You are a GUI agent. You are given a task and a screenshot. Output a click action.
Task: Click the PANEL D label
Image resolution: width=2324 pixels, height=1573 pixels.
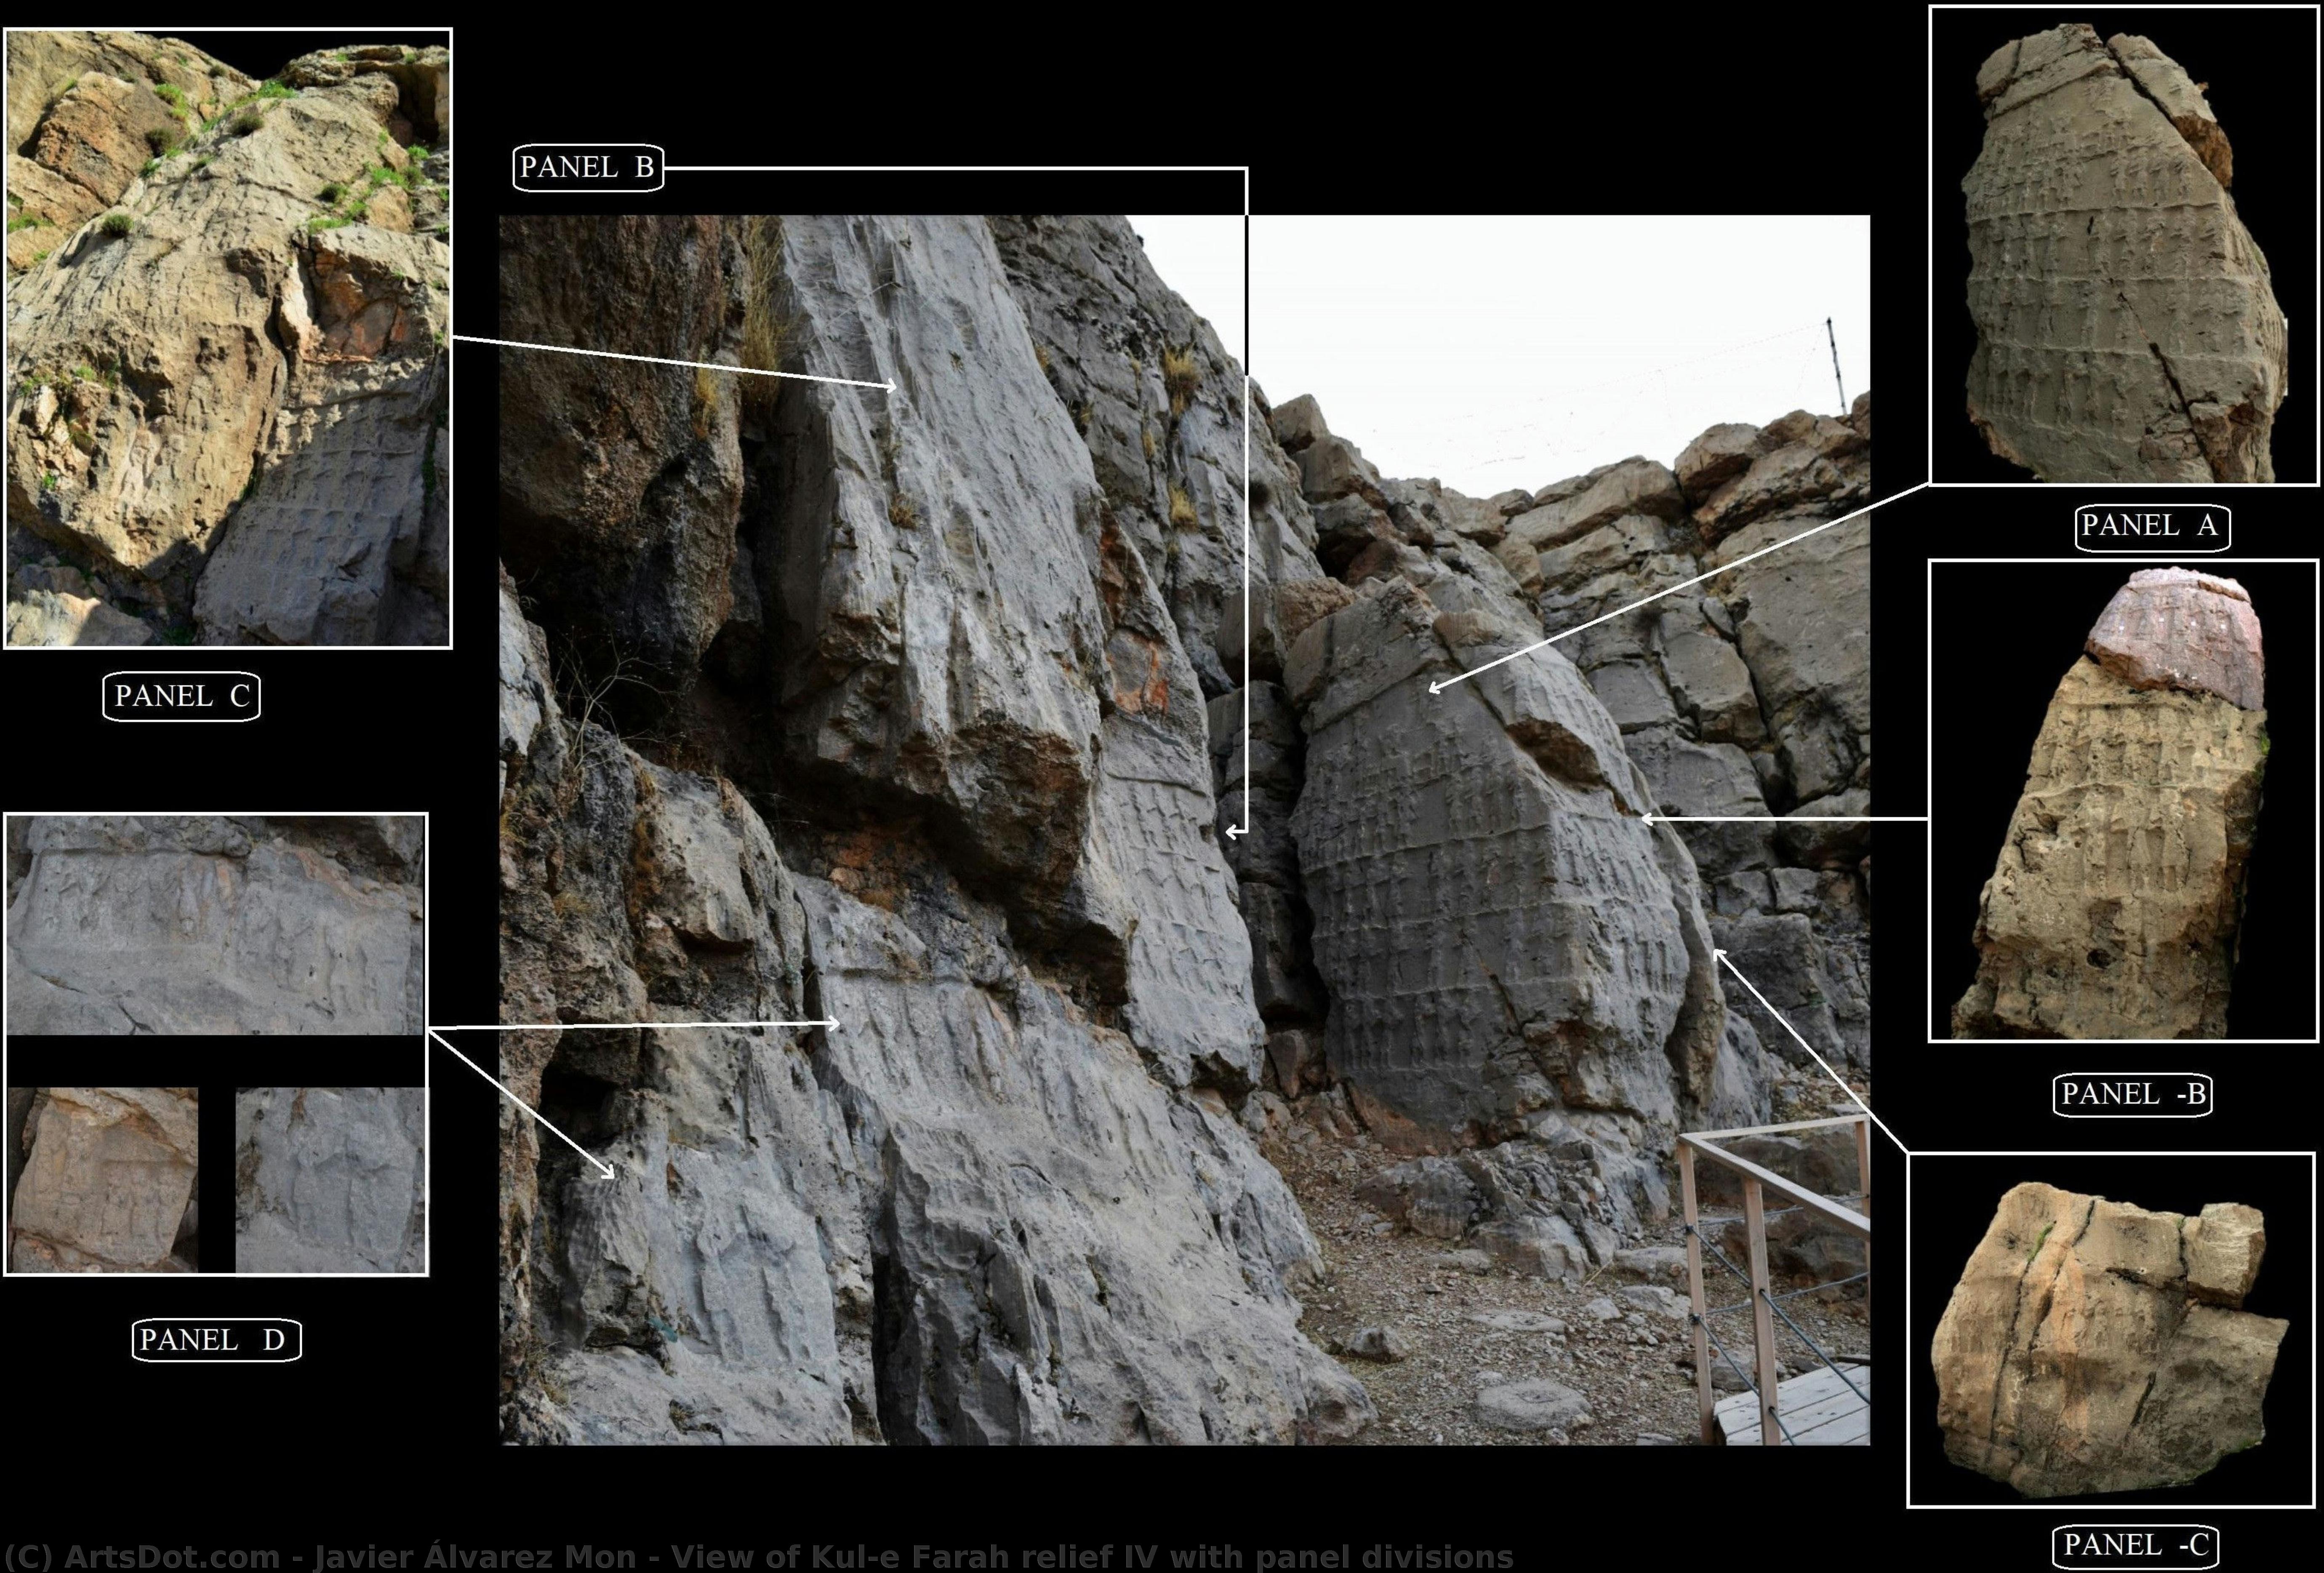point(216,1340)
